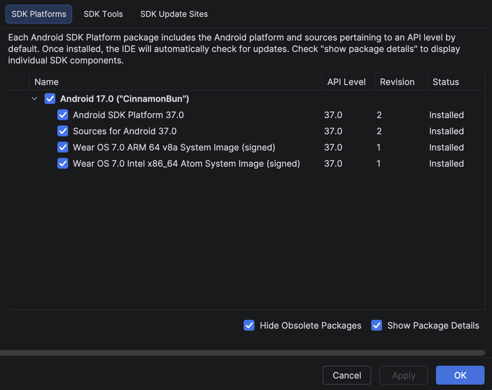The width and height of the screenshot is (492, 390).
Task: Select Wear OS 7.0 Intel x86_64 Atom System Image label
Action: (186, 163)
